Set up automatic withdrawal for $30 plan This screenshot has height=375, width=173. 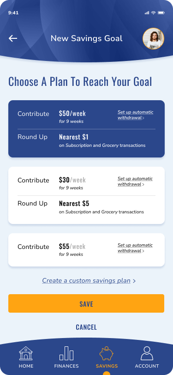click(x=135, y=181)
